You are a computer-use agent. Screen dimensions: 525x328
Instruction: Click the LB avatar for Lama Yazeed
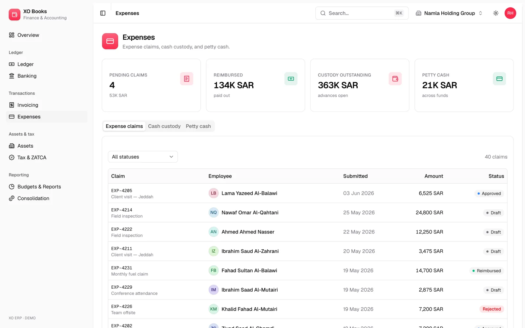(214, 193)
